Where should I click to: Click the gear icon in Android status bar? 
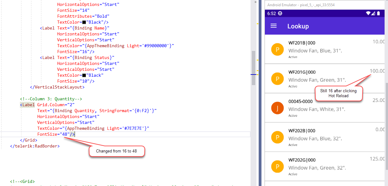pyautogui.click(x=280, y=13)
